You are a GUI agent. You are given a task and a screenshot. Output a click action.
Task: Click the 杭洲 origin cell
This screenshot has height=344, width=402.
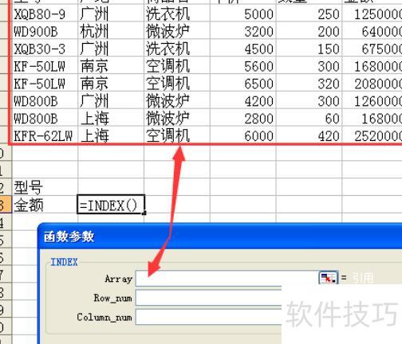[x=111, y=31]
